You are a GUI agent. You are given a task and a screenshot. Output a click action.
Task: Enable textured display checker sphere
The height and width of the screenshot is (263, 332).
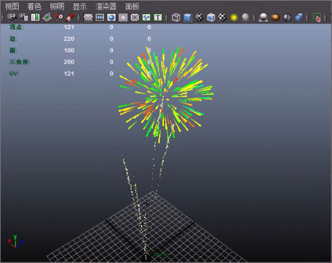coord(222,17)
